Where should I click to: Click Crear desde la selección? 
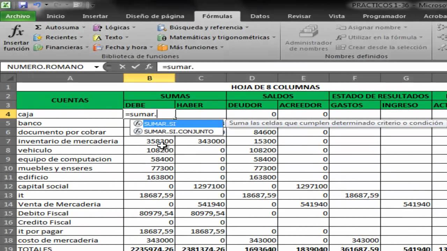[381, 47]
